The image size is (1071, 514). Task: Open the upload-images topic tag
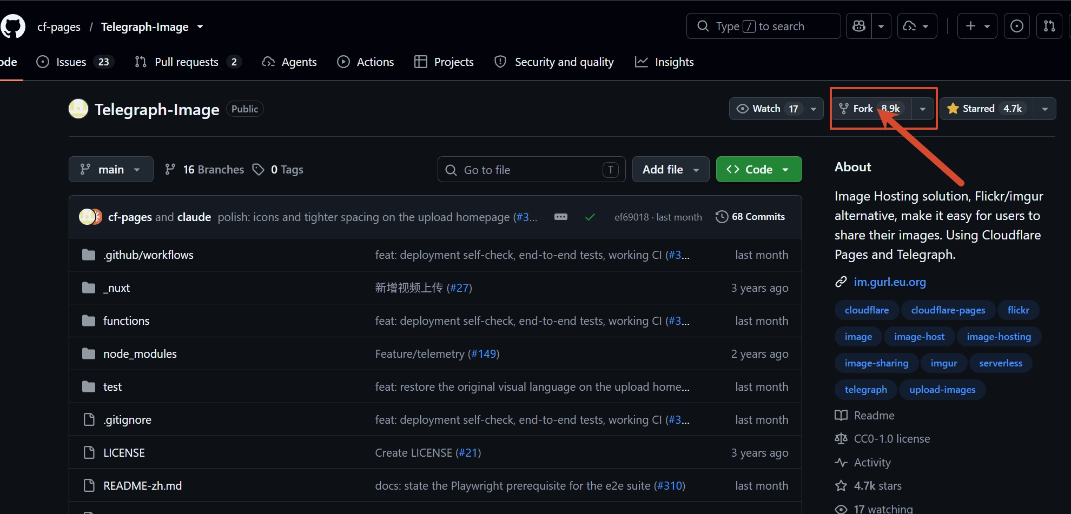click(942, 389)
